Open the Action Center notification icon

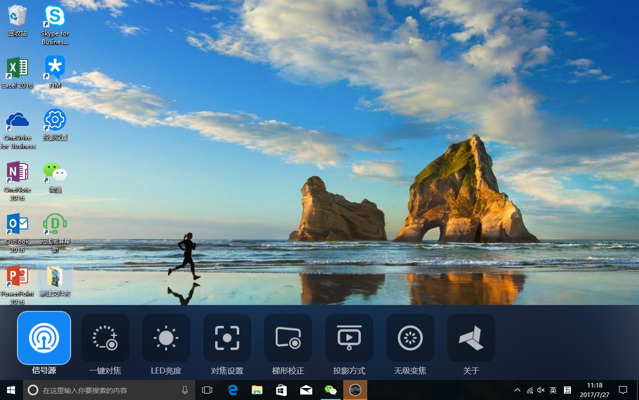pos(623,390)
